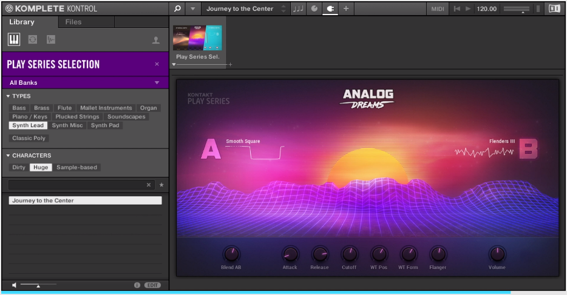Click preset stepper arrows beside Journey to the Center
Viewport: 567px width, 295px height.
283,8
